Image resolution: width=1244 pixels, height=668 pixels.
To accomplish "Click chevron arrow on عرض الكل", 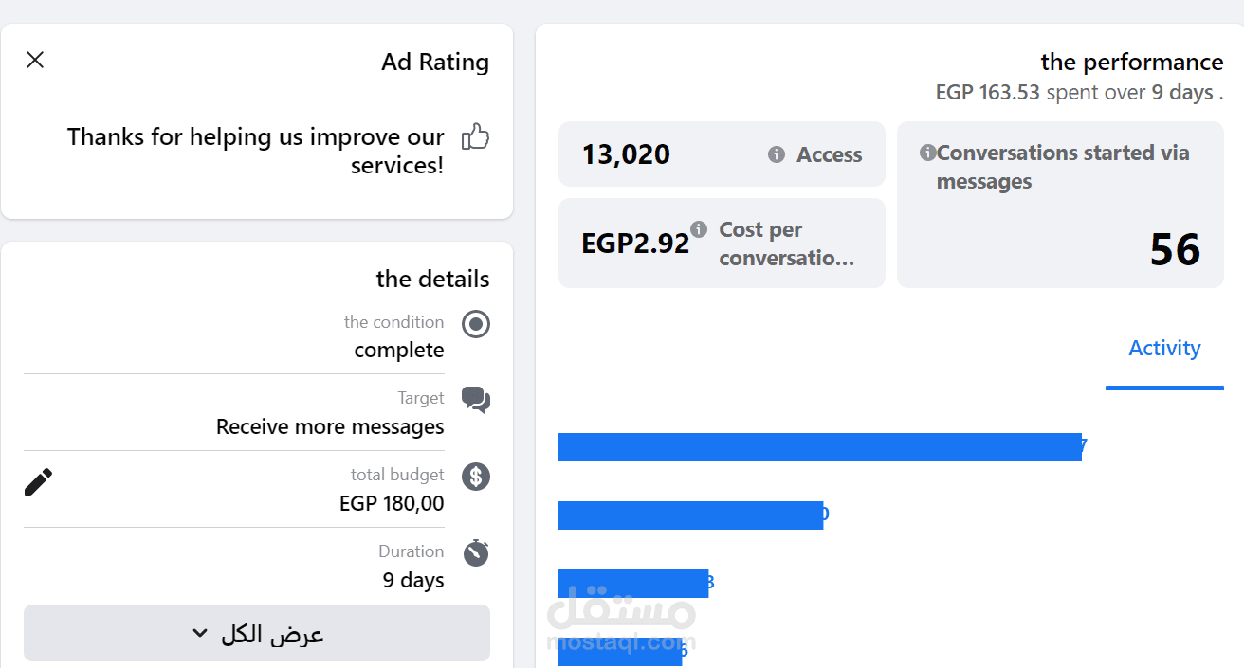I will (x=199, y=633).
